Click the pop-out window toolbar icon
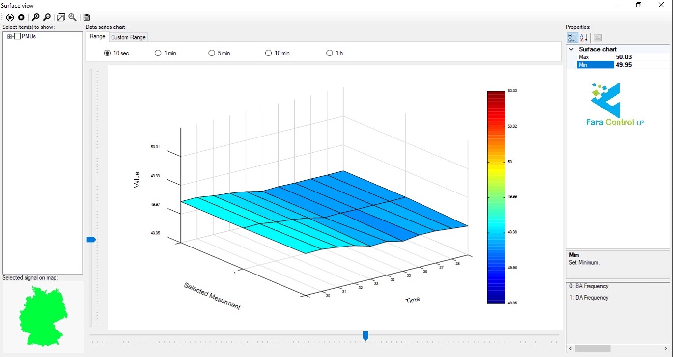This screenshot has height=357, width=673. tap(61, 17)
